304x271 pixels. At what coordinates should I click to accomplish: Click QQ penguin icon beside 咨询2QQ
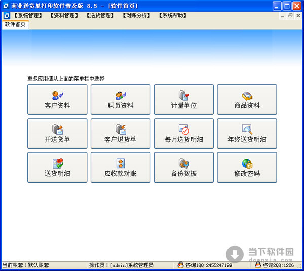tap(258, 265)
